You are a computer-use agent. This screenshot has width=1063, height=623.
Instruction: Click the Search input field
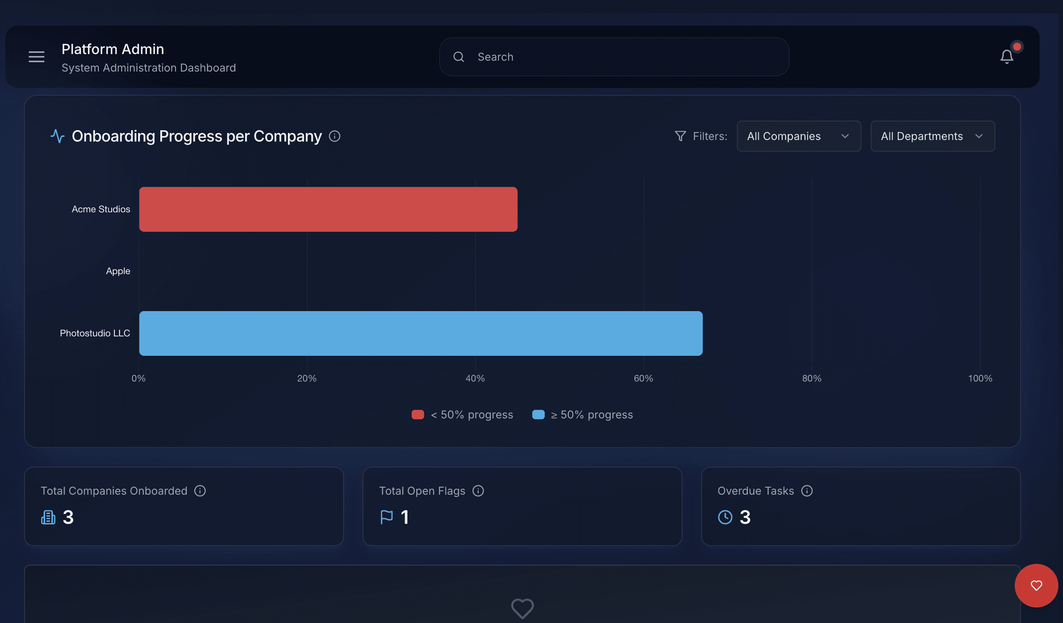point(614,56)
